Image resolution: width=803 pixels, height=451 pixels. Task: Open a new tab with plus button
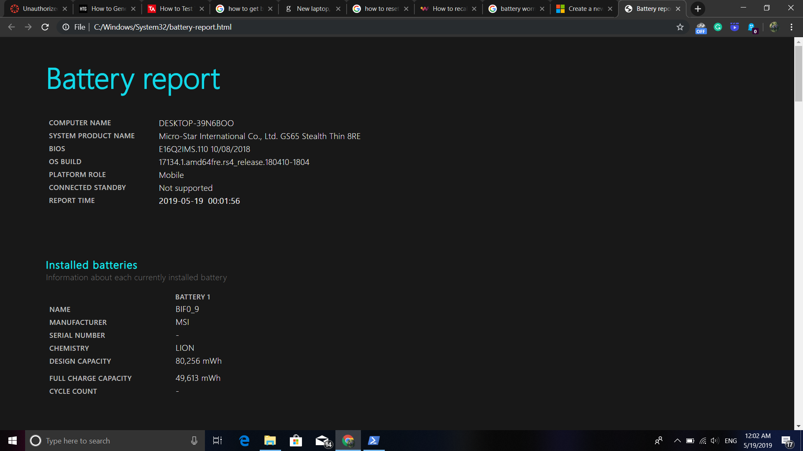click(698, 9)
